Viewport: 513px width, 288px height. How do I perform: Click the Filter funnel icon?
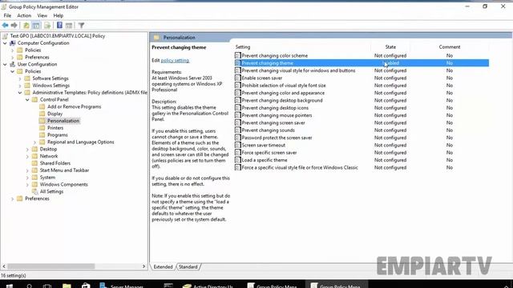81,25
